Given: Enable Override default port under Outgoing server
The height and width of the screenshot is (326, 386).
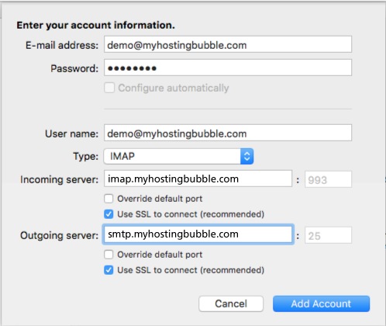Looking at the screenshot, I should 109,255.
